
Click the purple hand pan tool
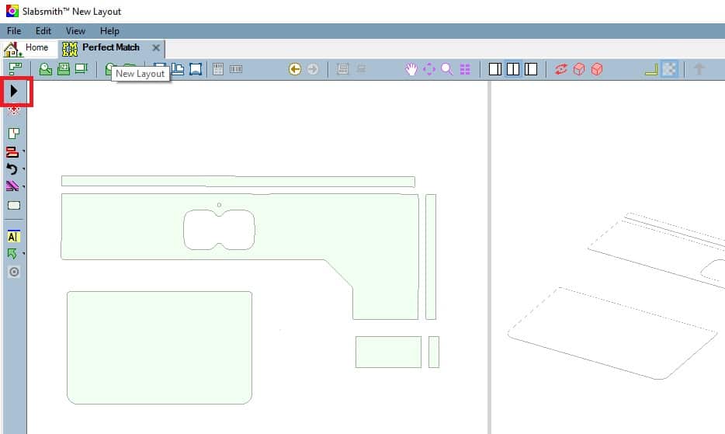(x=411, y=70)
